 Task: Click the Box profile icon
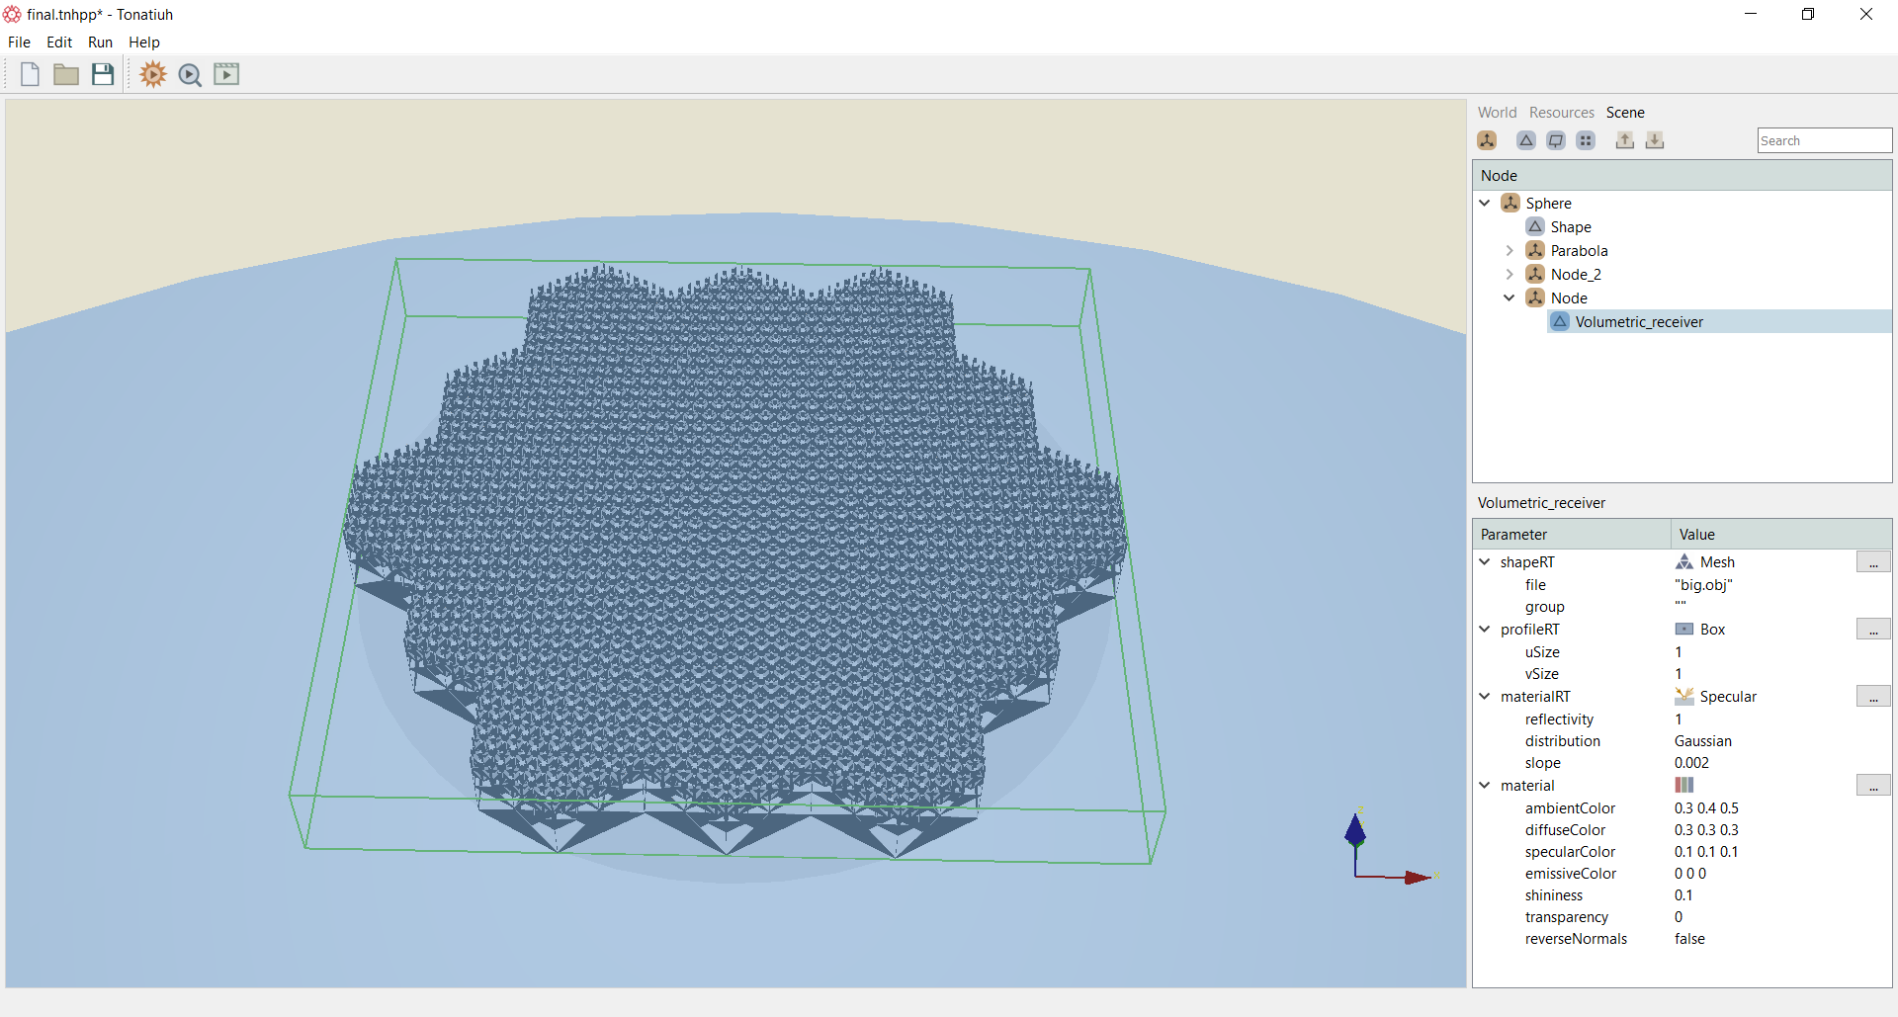coord(1684,629)
